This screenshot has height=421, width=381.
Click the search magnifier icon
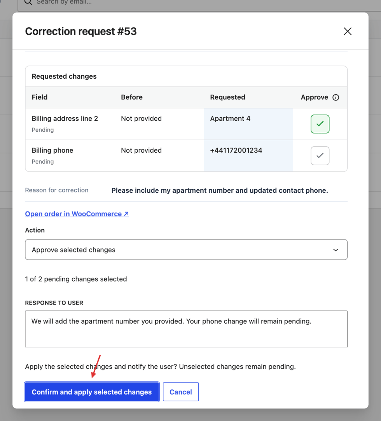coord(28,2)
